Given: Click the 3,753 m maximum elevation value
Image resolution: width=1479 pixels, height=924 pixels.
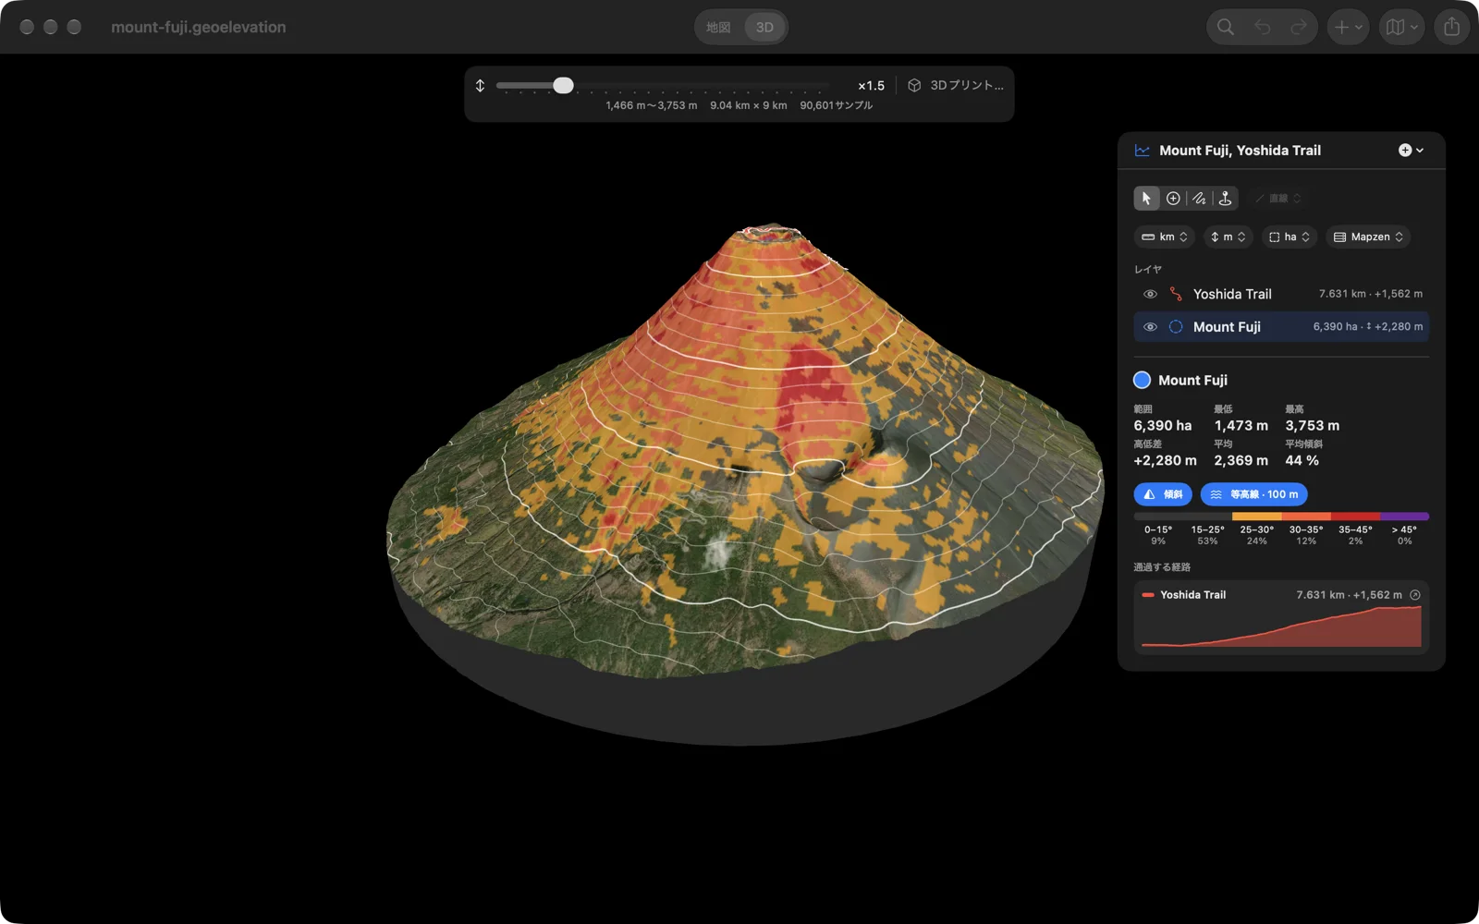Looking at the screenshot, I should pos(1312,426).
